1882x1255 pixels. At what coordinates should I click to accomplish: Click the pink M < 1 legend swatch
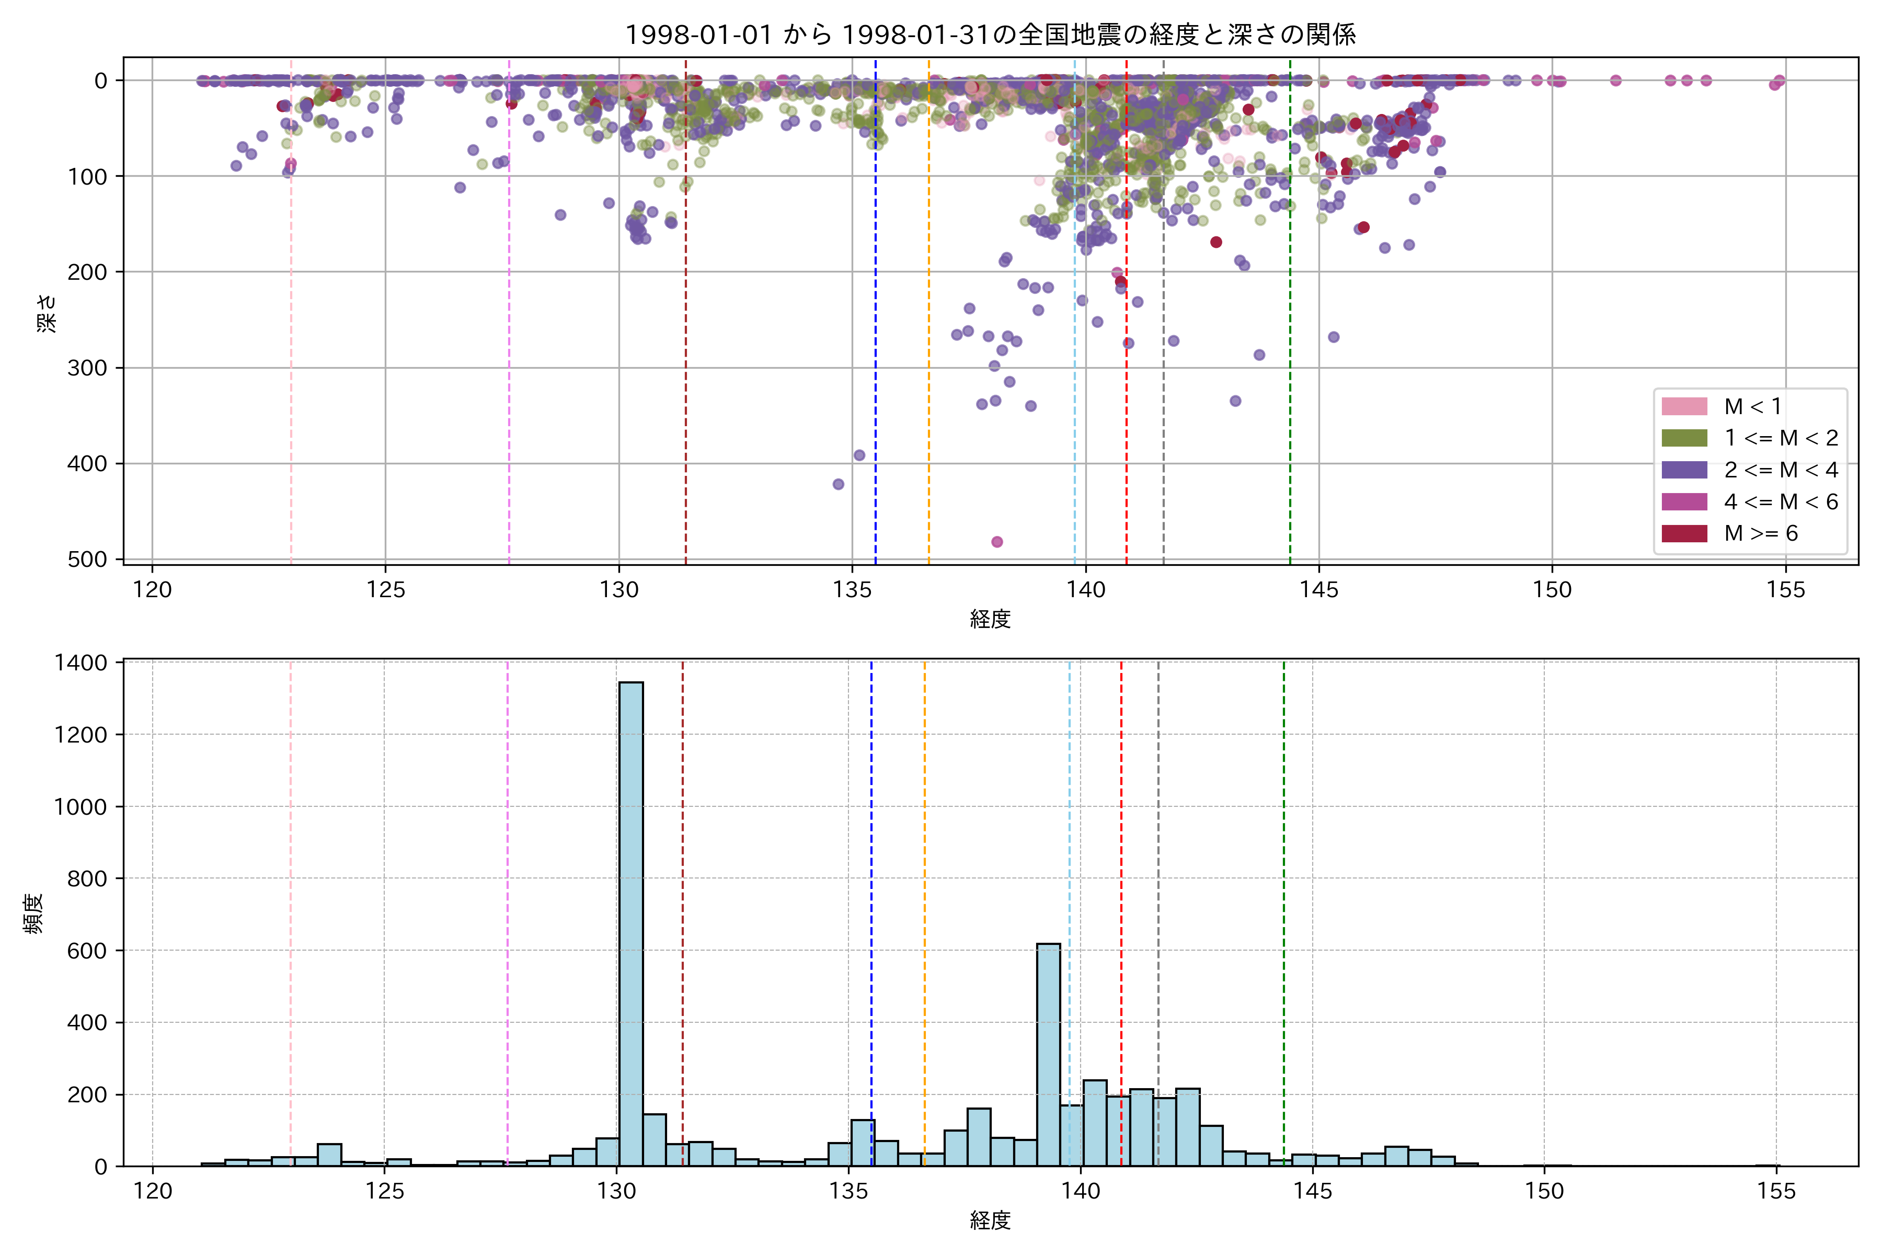click(1683, 406)
